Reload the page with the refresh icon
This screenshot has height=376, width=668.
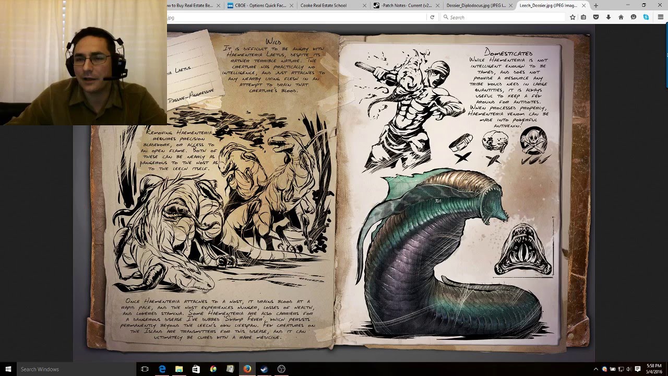pos(432,17)
